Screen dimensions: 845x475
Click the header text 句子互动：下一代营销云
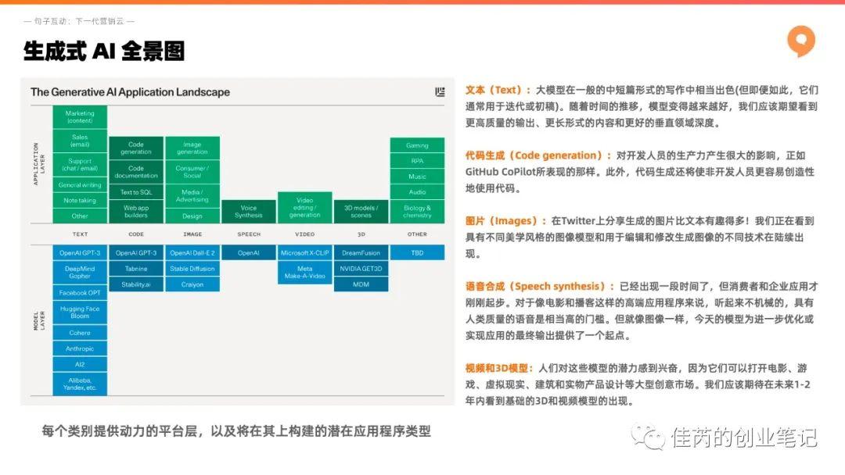point(79,21)
